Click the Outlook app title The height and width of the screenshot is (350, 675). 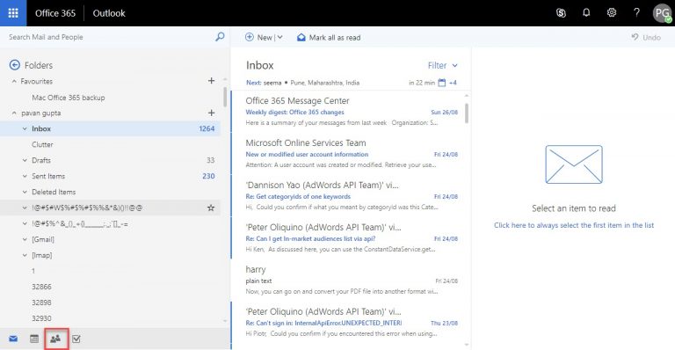[109, 13]
